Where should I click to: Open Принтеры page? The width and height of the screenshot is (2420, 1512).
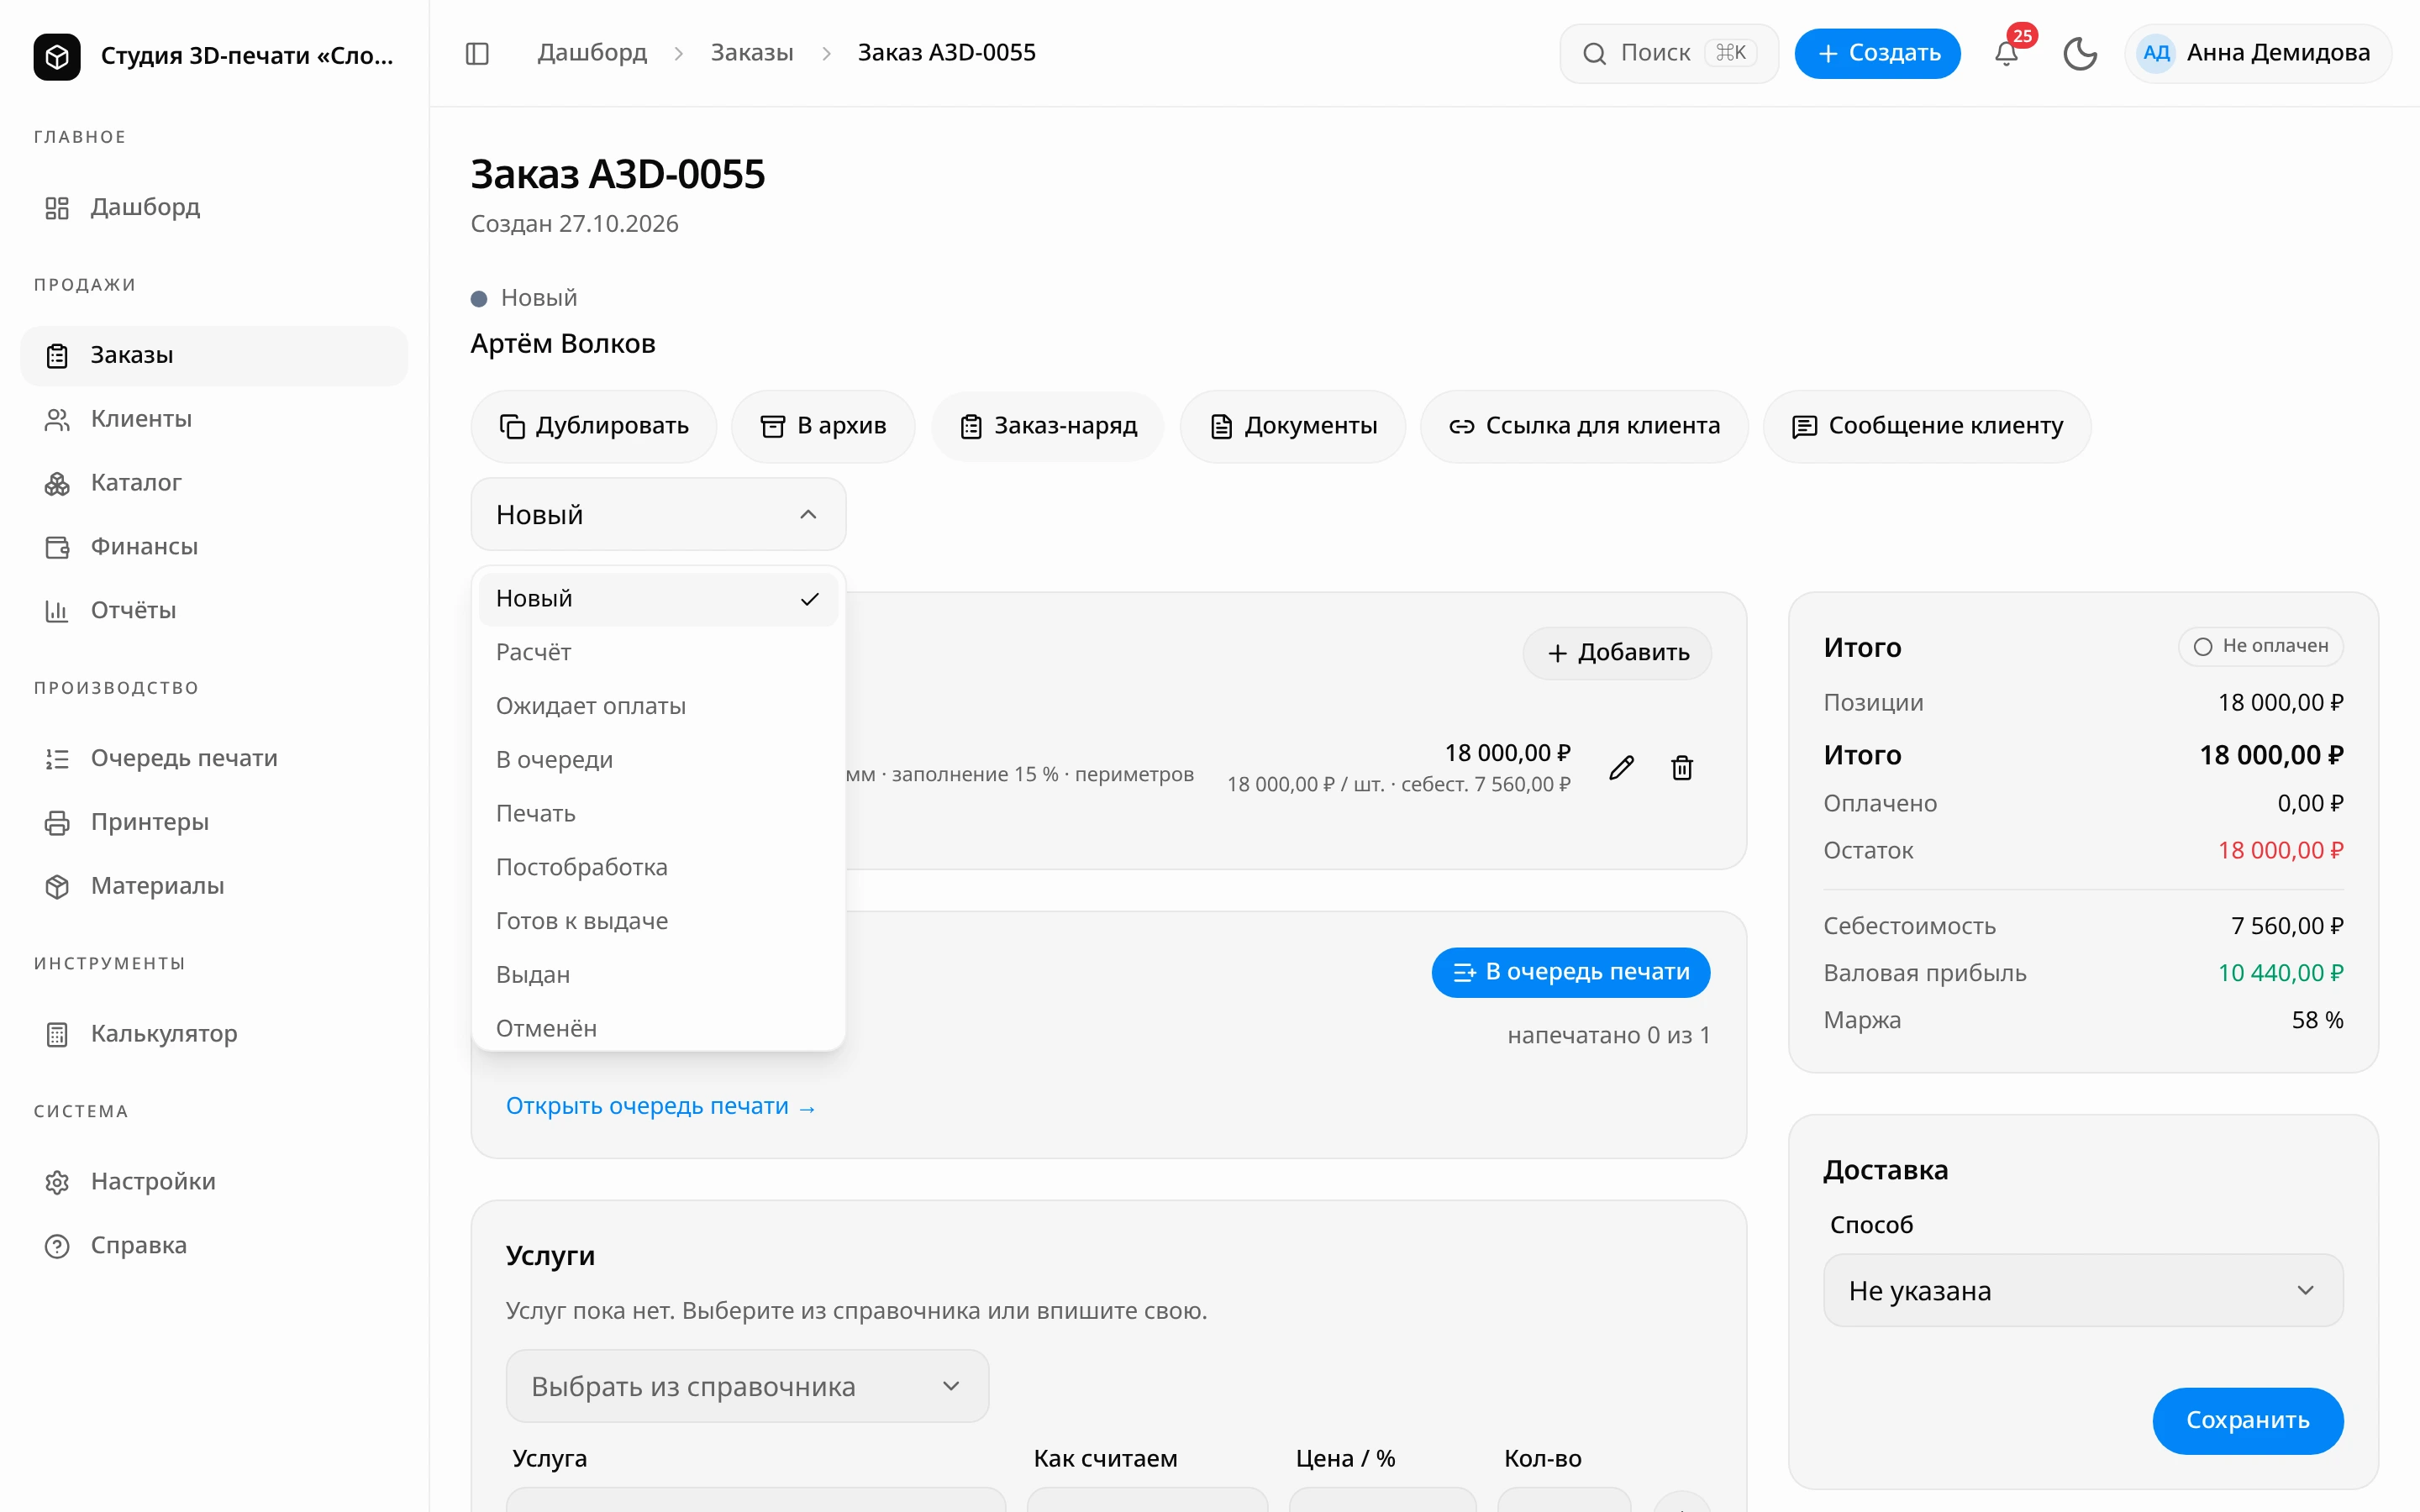click(x=214, y=822)
